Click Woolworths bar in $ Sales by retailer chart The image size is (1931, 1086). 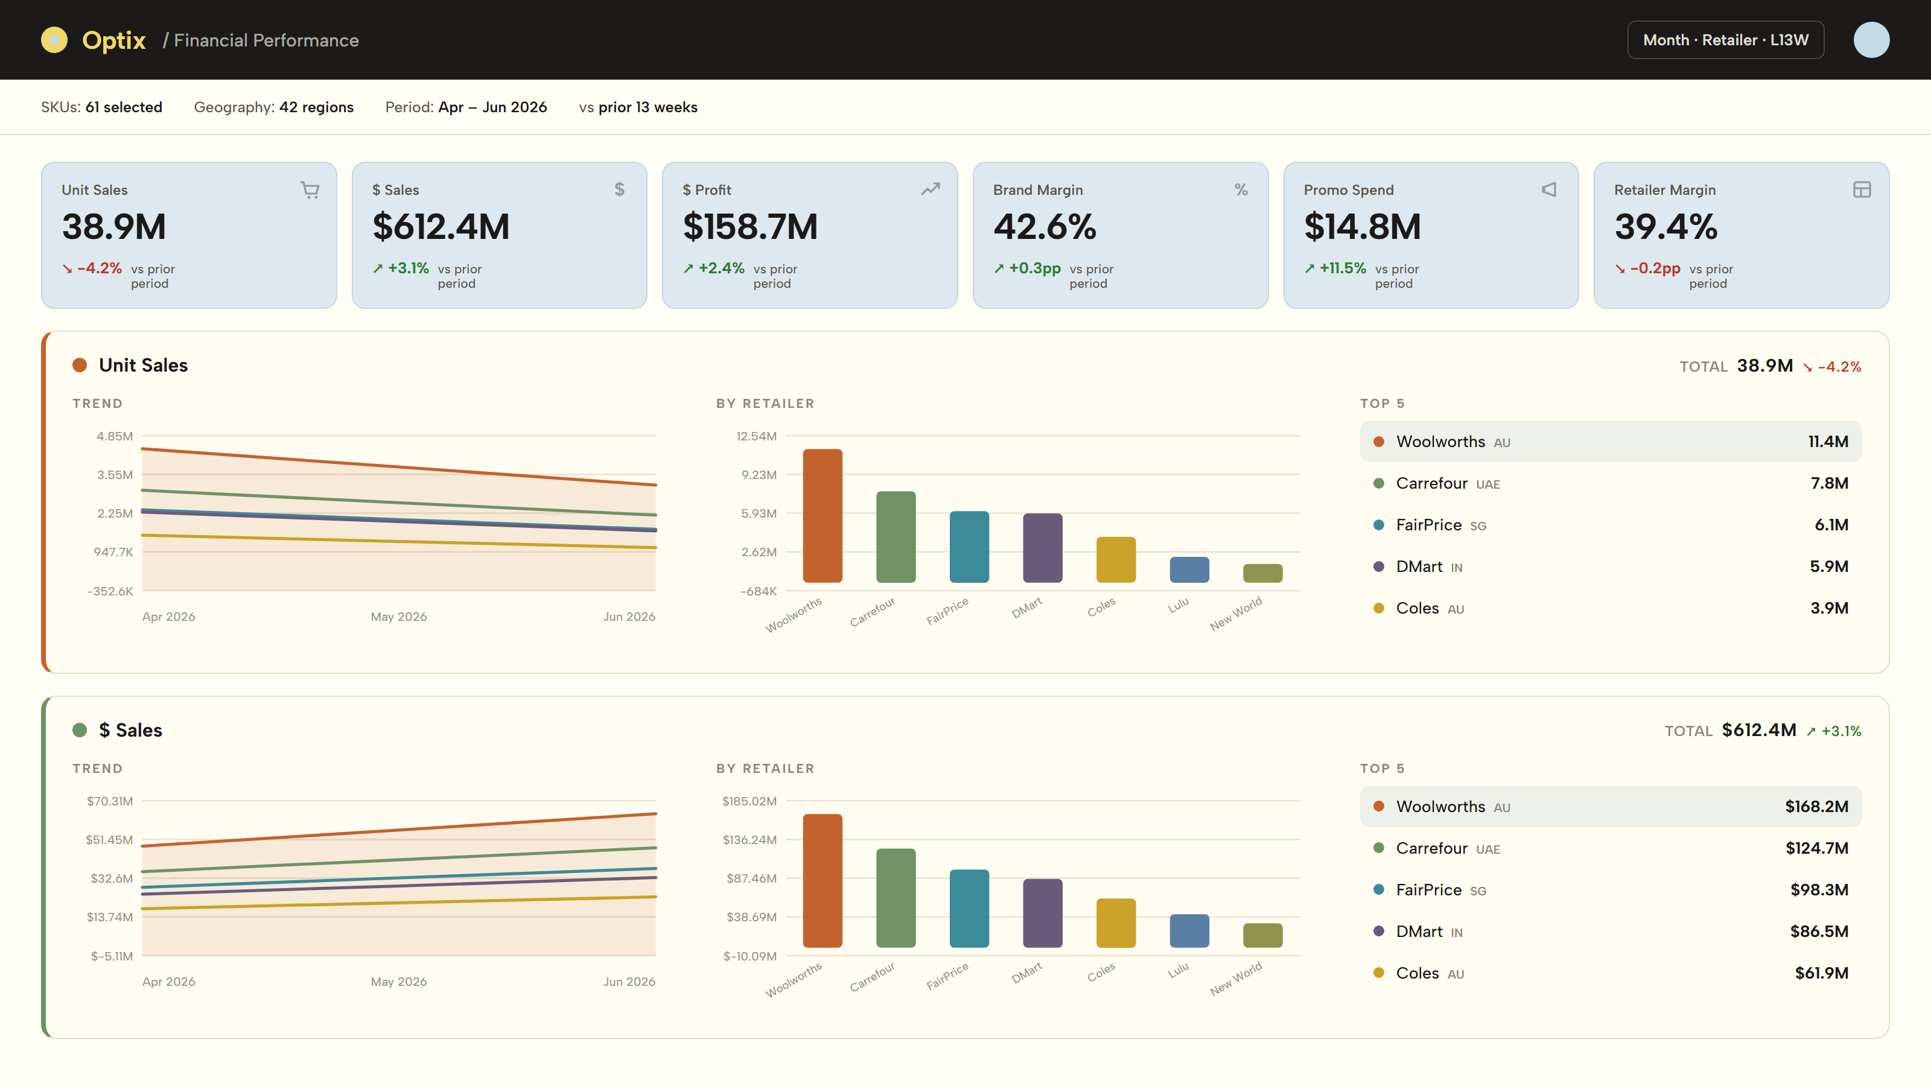coord(822,881)
